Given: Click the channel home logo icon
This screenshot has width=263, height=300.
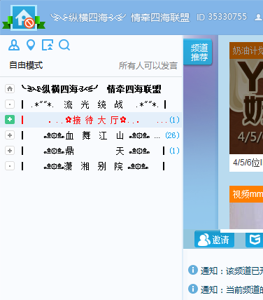Looking at the screenshot, I should pyautogui.click(x=24, y=18).
